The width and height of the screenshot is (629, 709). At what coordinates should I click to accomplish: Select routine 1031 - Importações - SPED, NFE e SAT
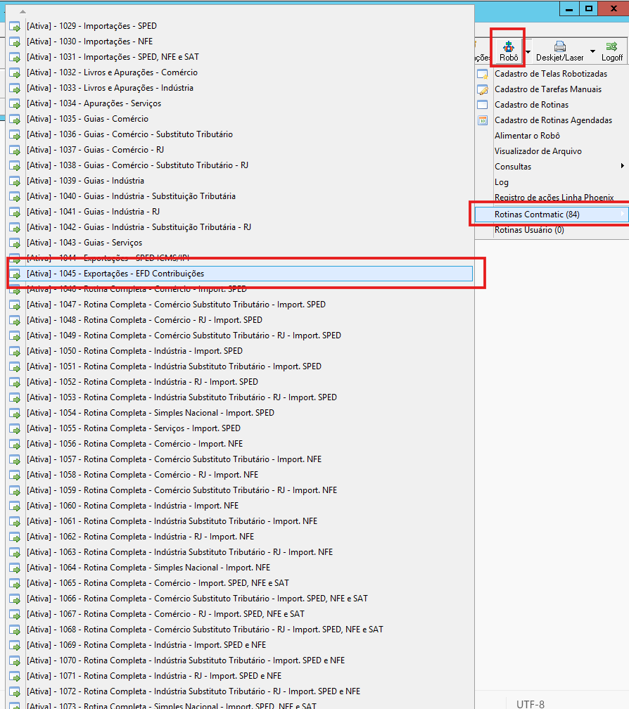(113, 56)
